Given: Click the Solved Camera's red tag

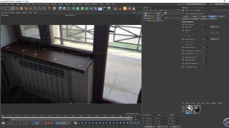Looking at the screenshot, I should (x=163, y=21).
